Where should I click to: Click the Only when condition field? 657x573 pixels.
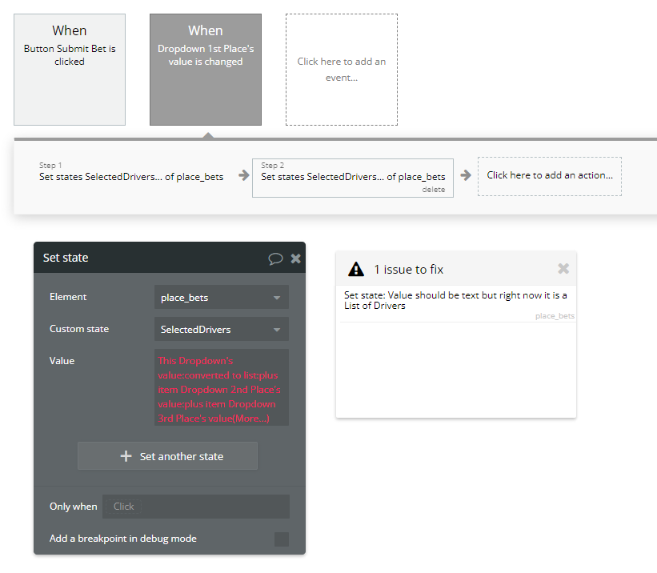(196, 507)
